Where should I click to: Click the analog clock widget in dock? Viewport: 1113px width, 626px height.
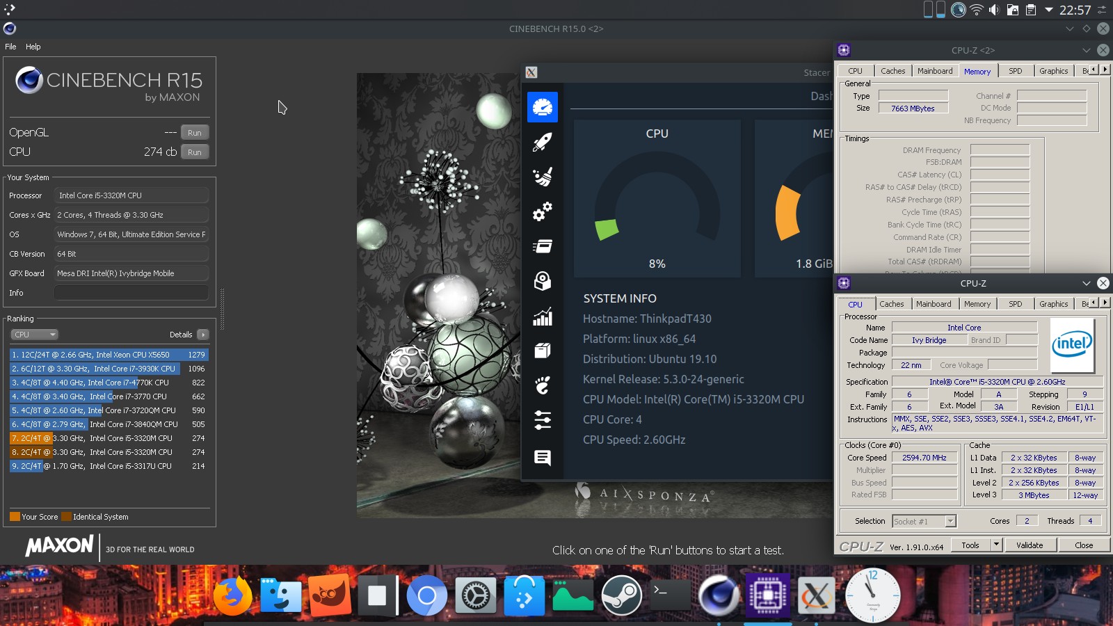click(872, 595)
